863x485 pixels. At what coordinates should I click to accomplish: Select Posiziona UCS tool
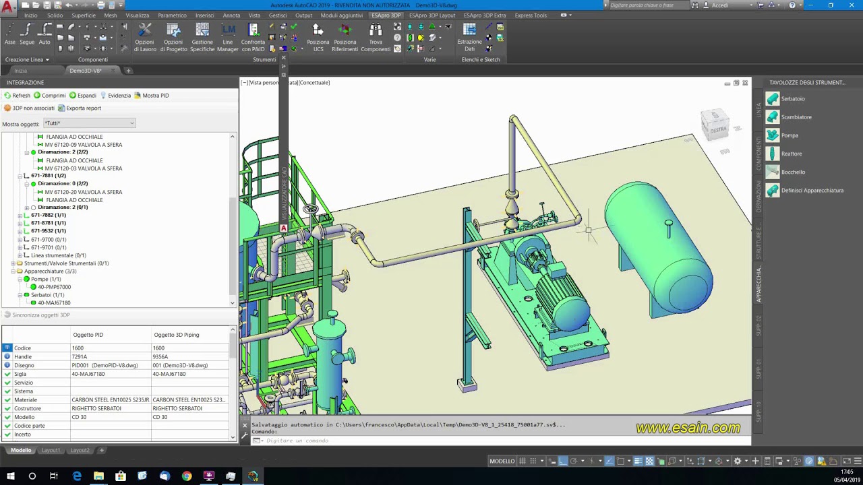tap(318, 38)
